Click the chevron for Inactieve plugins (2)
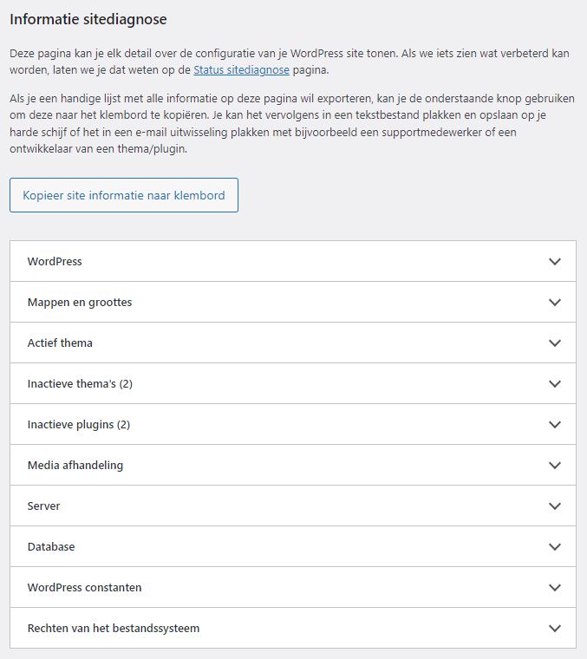 coord(555,425)
